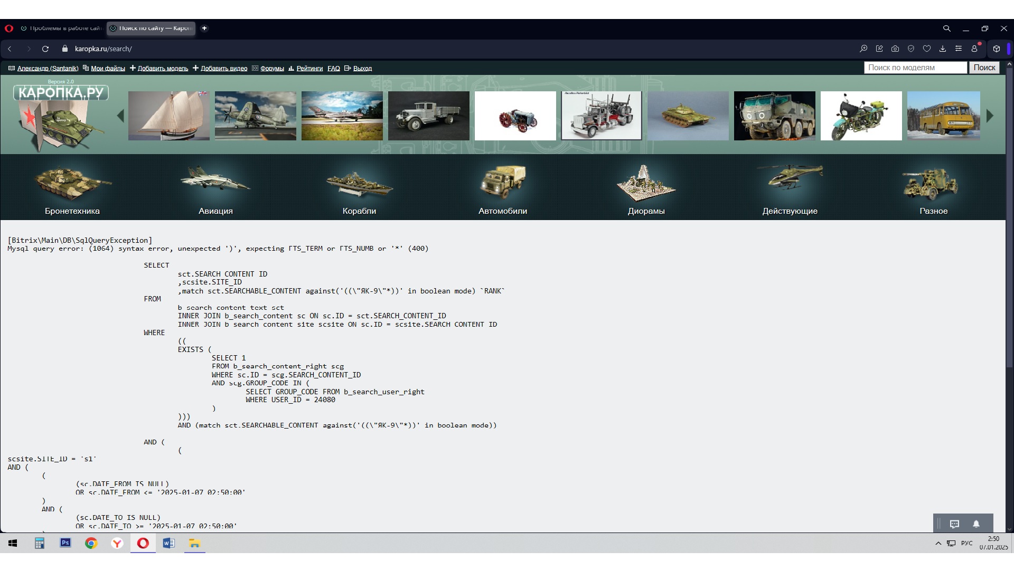Click the Поиск button

pos(984,68)
